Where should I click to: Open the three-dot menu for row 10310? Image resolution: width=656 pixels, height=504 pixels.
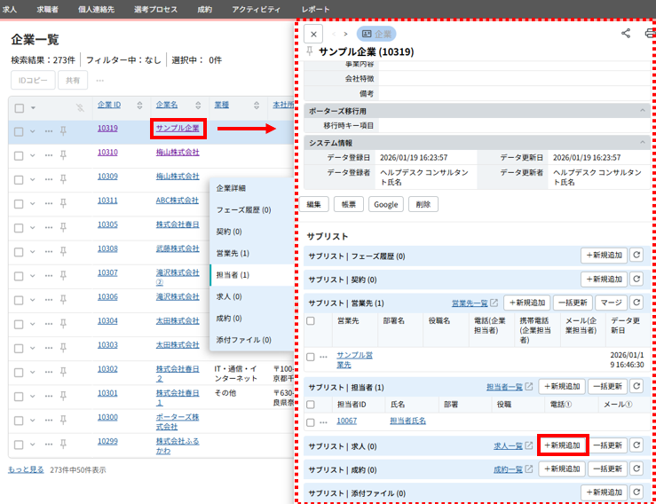pyautogui.click(x=48, y=154)
